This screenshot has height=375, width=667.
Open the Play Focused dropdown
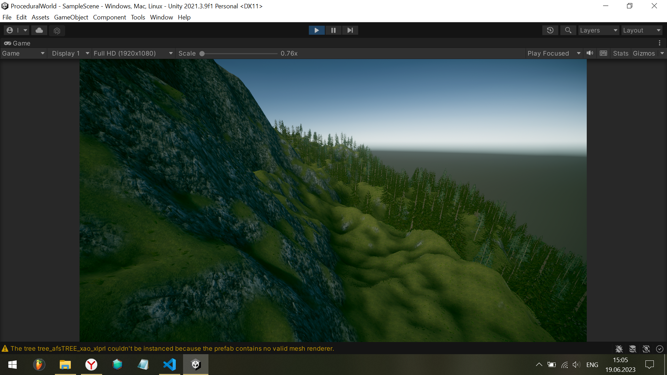click(554, 53)
